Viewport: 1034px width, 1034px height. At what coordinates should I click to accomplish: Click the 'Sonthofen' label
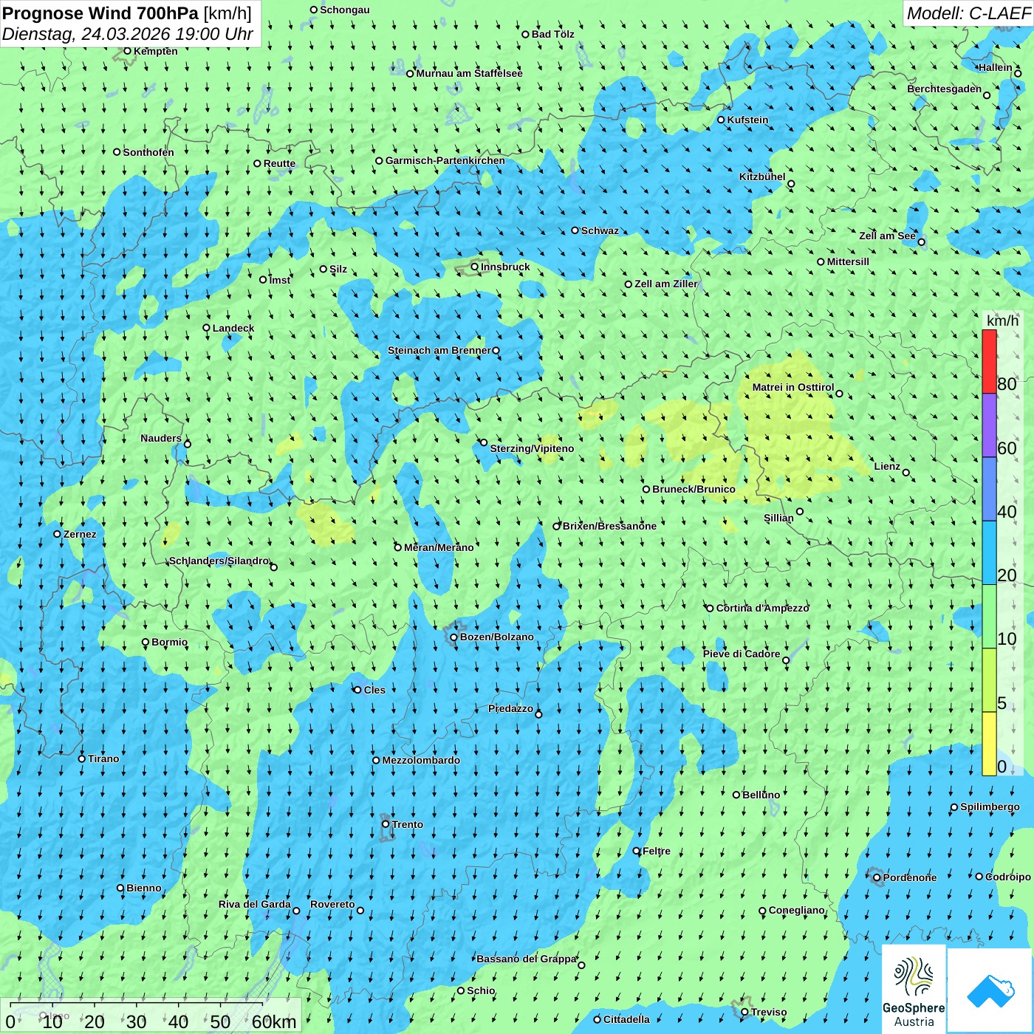pyautogui.click(x=148, y=152)
